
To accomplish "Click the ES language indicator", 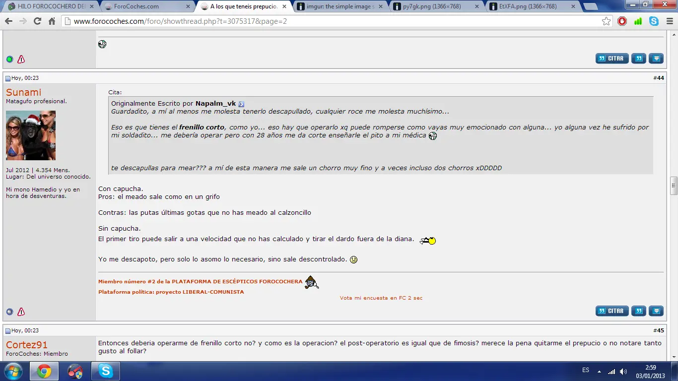I will (586, 371).
